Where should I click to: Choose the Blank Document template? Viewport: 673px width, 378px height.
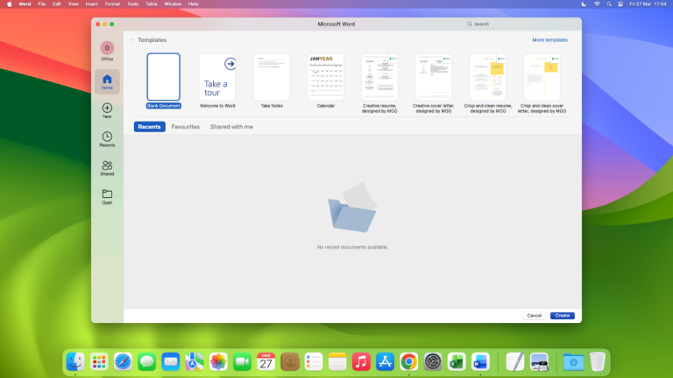click(164, 77)
